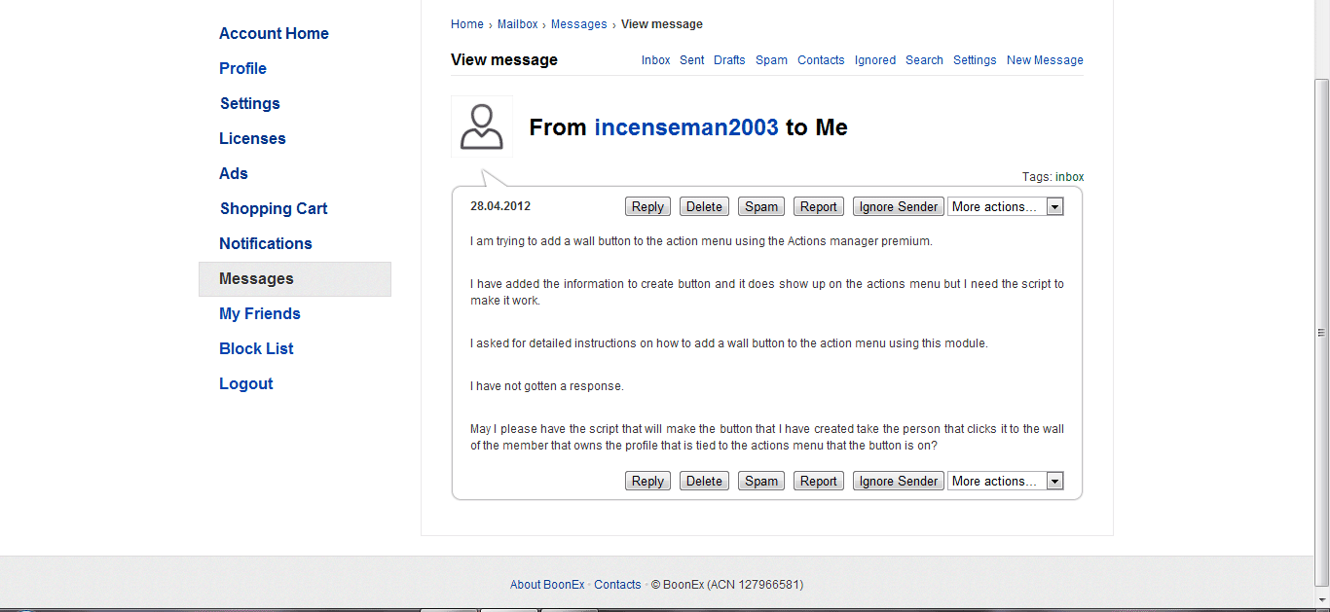The image size is (1330, 612).
Task: Open the About BoonEx footer link
Action: pyautogui.click(x=547, y=585)
